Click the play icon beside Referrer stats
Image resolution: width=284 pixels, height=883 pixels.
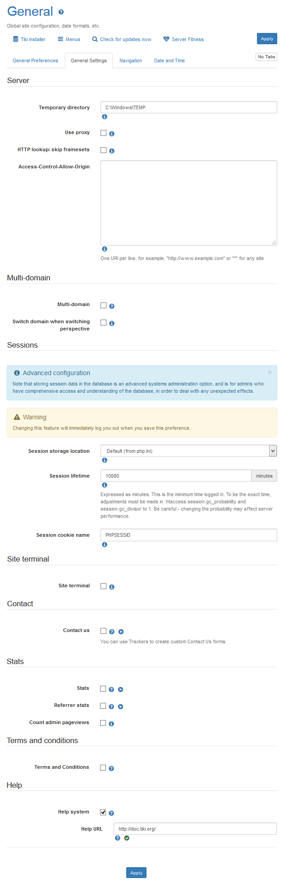point(120,706)
